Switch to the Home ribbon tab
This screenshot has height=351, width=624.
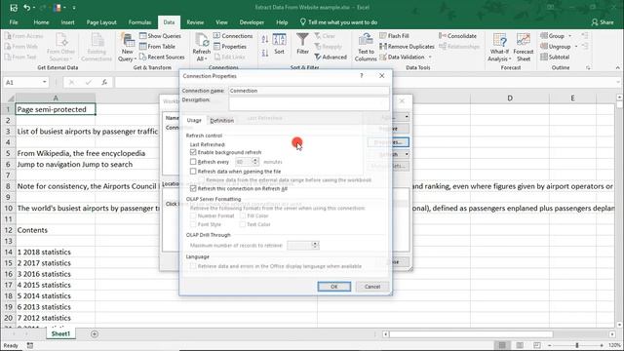(41, 22)
